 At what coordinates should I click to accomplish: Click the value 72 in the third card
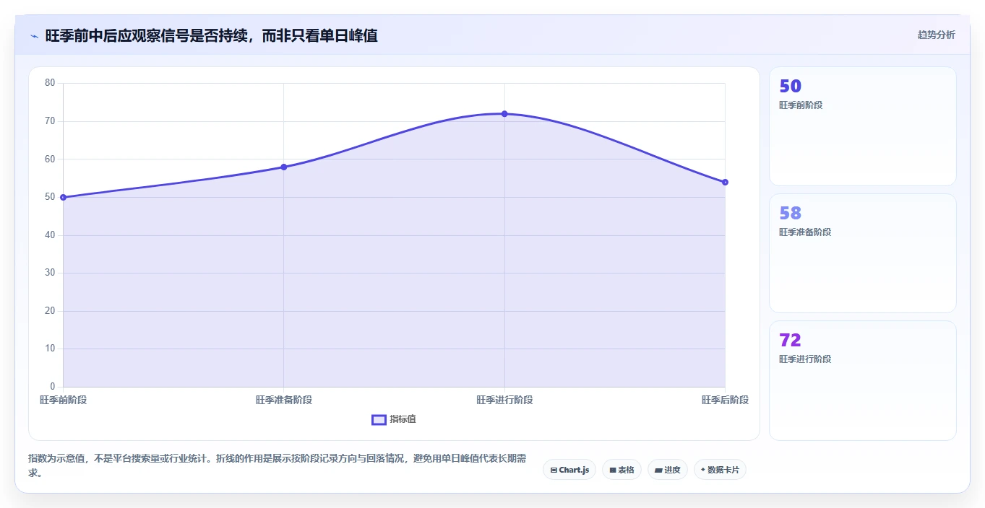tap(790, 341)
